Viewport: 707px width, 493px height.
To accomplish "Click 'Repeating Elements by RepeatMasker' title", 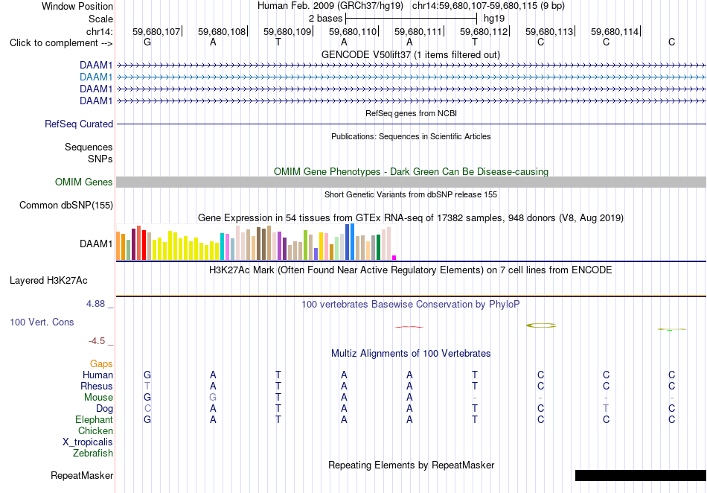I will click(x=412, y=465).
